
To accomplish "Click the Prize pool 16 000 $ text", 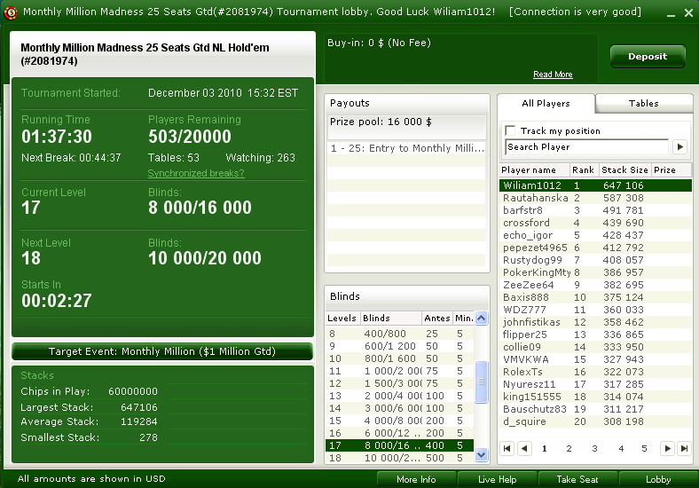I will [381, 122].
